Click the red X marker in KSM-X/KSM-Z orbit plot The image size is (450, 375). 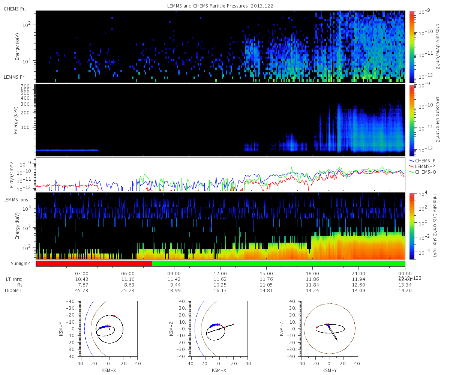click(x=219, y=324)
